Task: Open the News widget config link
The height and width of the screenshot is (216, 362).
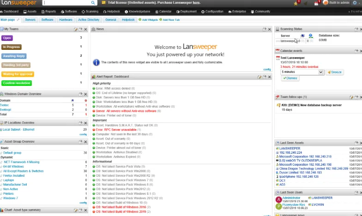Action: (267, 69)
